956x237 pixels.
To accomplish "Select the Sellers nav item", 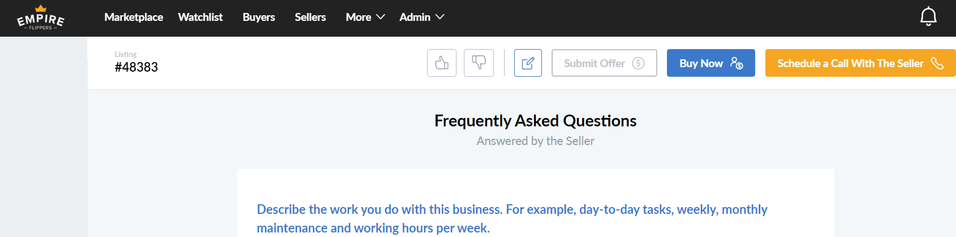I will pyautogui.click(x=310, y=17).
